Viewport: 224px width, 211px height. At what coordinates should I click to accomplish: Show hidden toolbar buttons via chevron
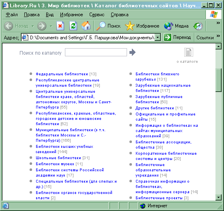coord(218,23)
